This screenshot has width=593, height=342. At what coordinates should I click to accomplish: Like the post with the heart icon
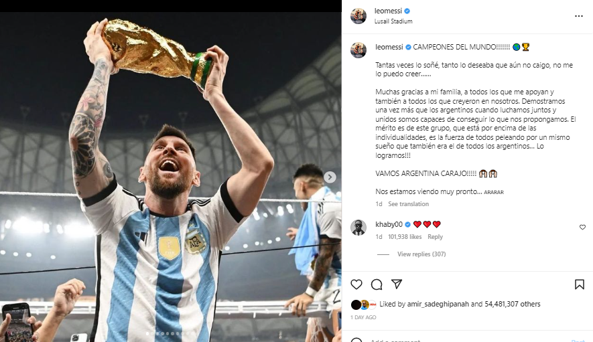coord(356,284)
